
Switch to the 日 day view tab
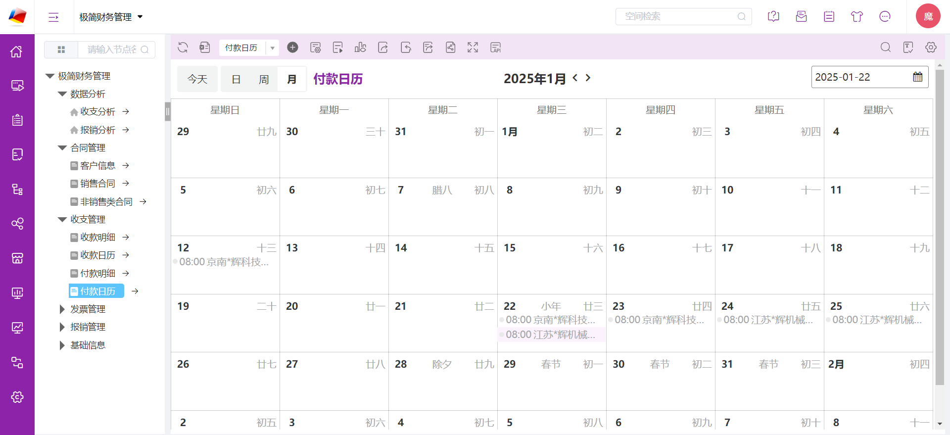tap(236, 79)
